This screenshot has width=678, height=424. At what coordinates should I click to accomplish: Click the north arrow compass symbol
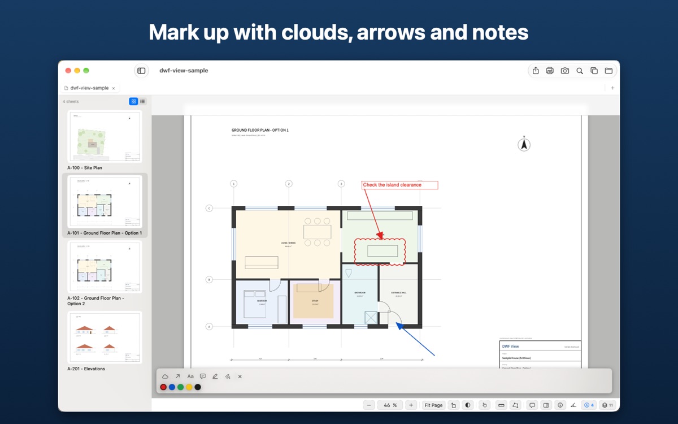click(524, 144)
